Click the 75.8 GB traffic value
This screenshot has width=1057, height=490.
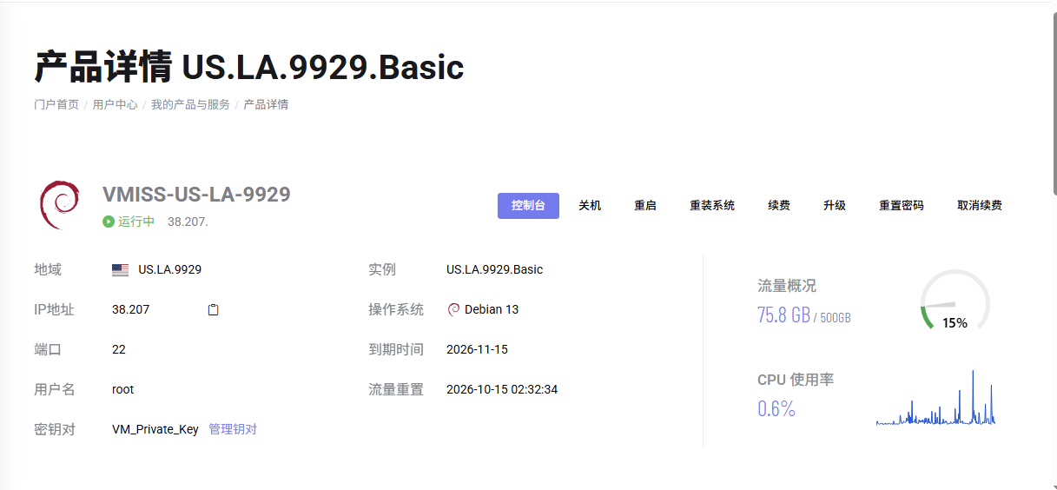pyautogui.click(x=783, y=315)
